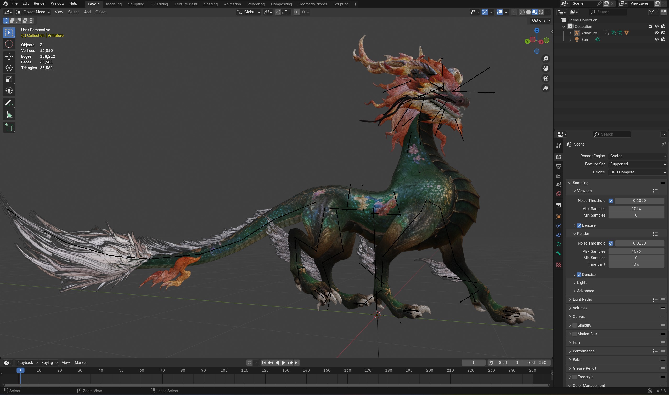Image resolution: width=669 pixels, height=395 pixels.
Task: Open the Output properties tab
Action: [x=559, y=166]
